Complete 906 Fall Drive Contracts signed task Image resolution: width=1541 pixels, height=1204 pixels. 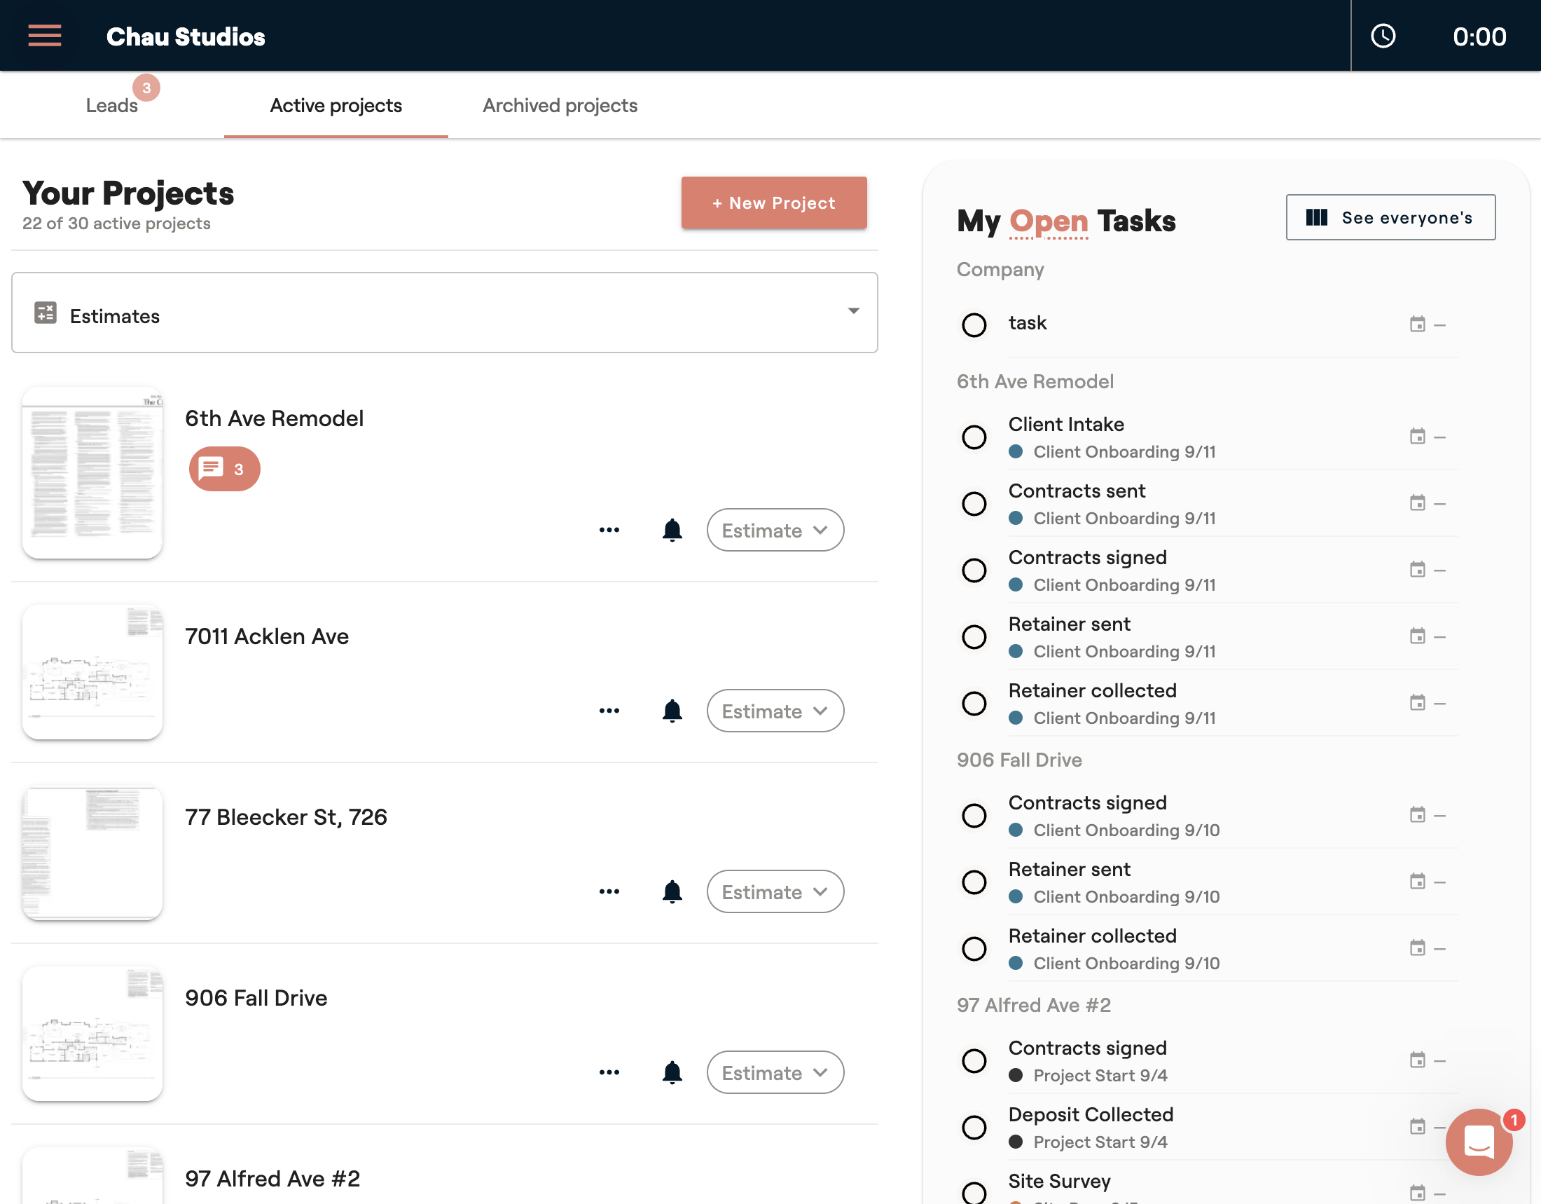click(x=974, y=815)
